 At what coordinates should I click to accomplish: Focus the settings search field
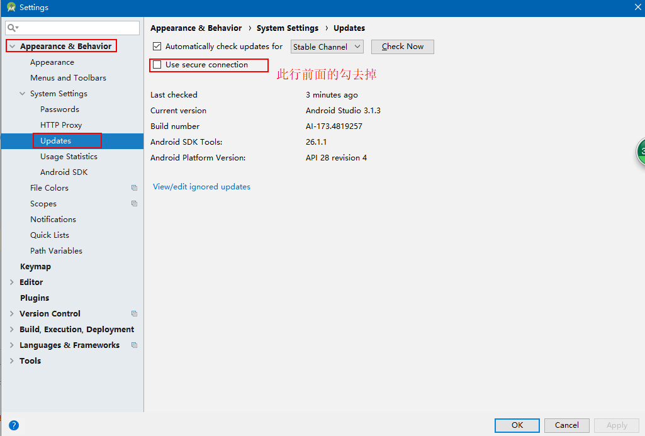(72, 28)
